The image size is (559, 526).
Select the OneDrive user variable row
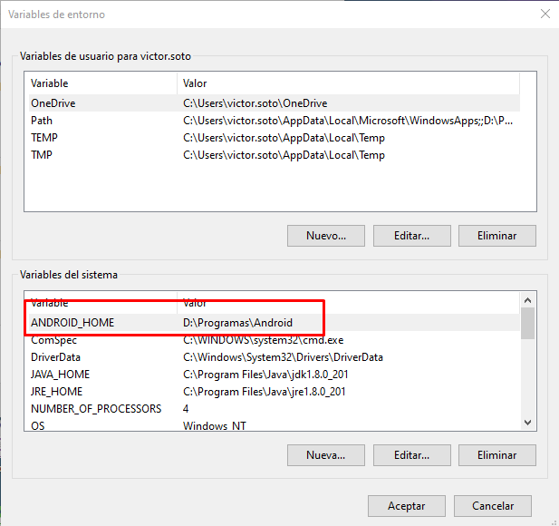[53, 103]
